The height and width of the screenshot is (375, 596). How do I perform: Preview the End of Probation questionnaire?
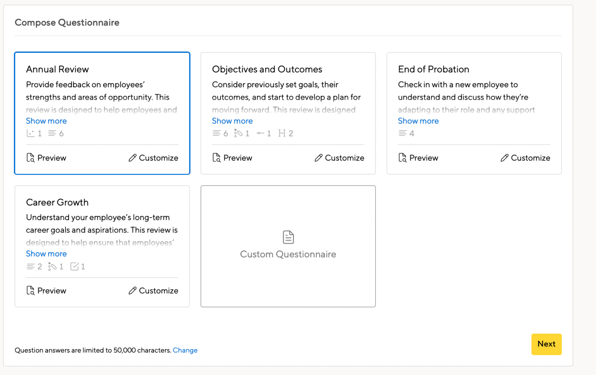click(418, 158)
